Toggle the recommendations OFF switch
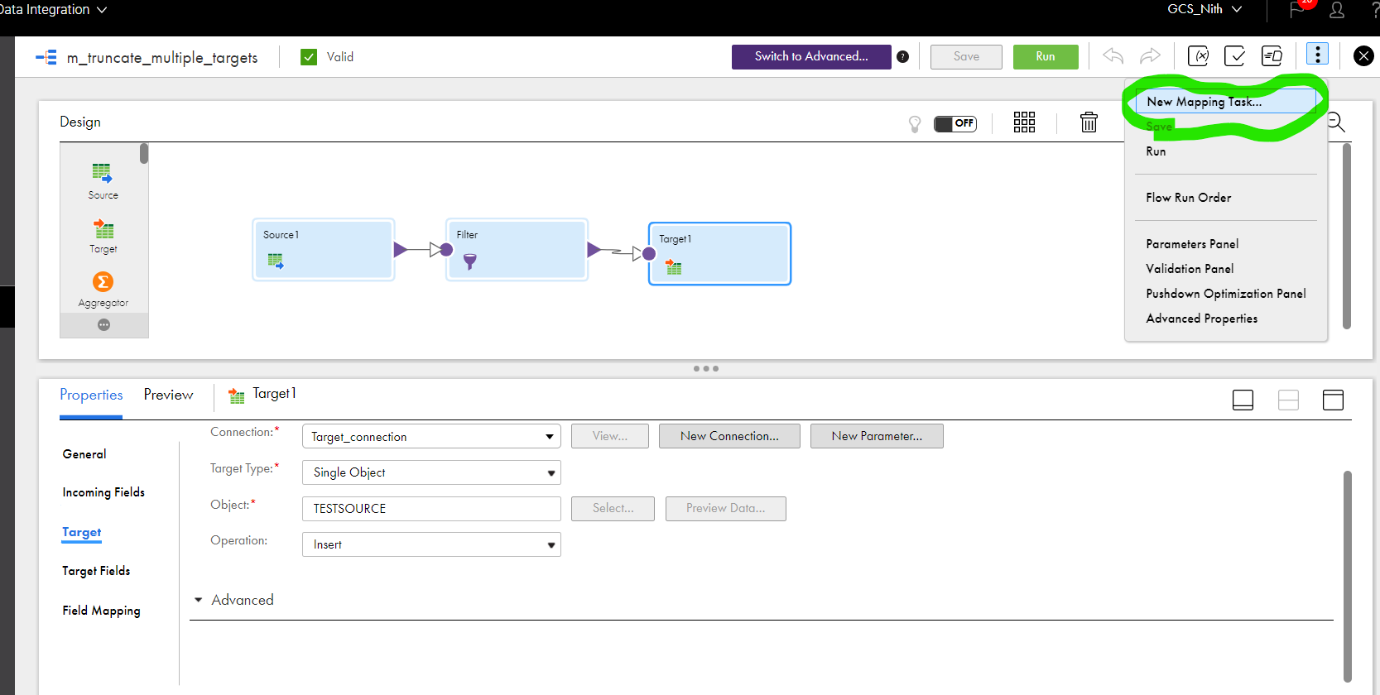The image size is (1380, 695). click(955, 123)
